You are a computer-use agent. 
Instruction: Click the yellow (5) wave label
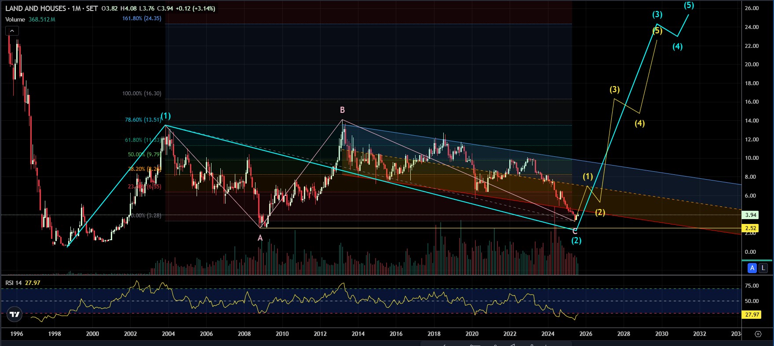click(657, 31)
